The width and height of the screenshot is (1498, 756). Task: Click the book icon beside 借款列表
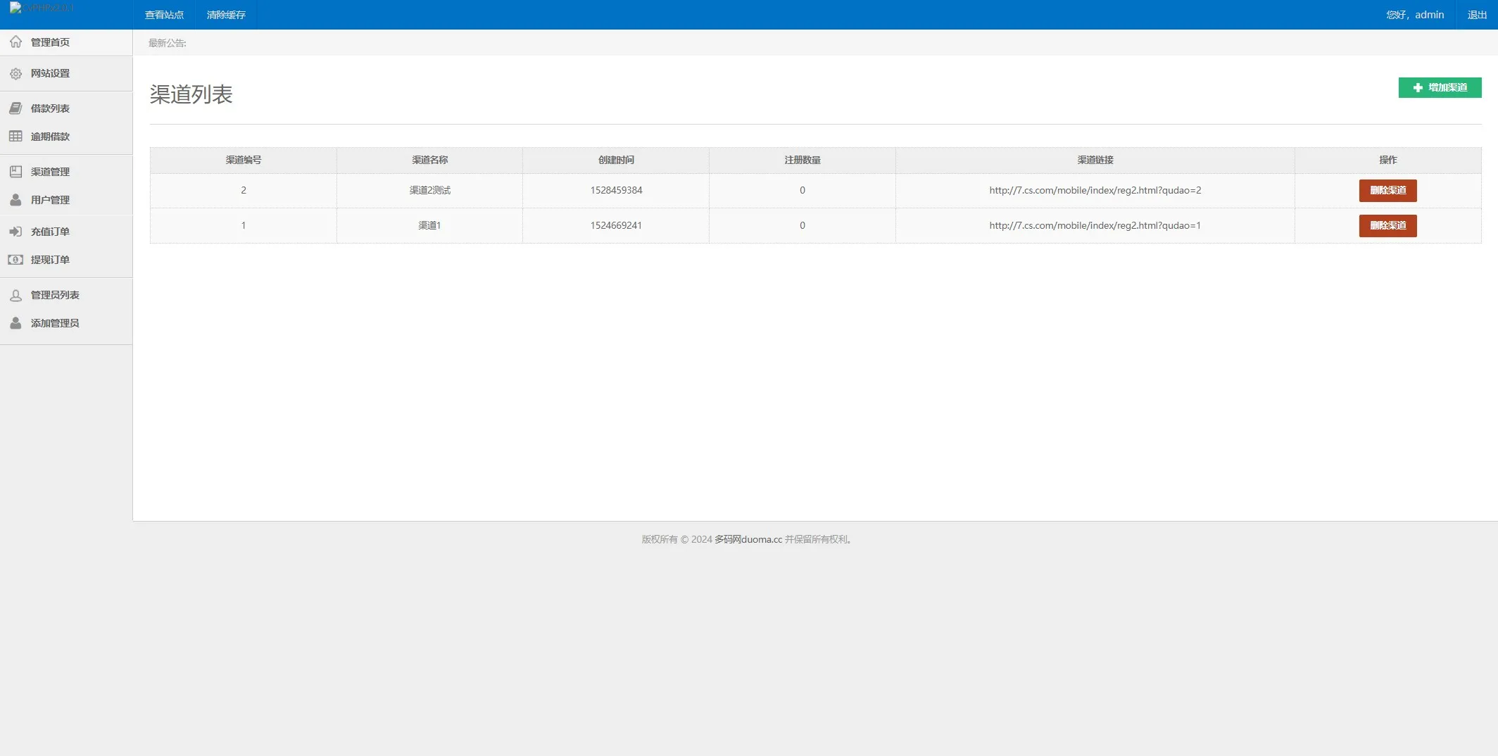tap(15, 108)
